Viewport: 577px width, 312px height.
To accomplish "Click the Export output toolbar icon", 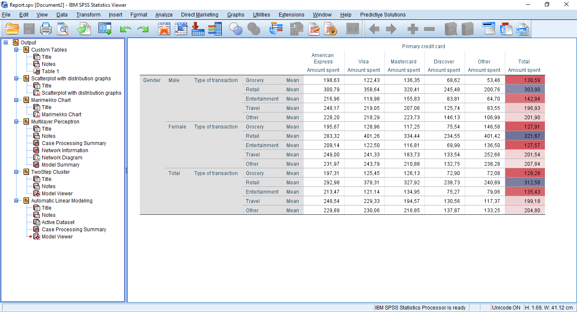I will [84, 29].
